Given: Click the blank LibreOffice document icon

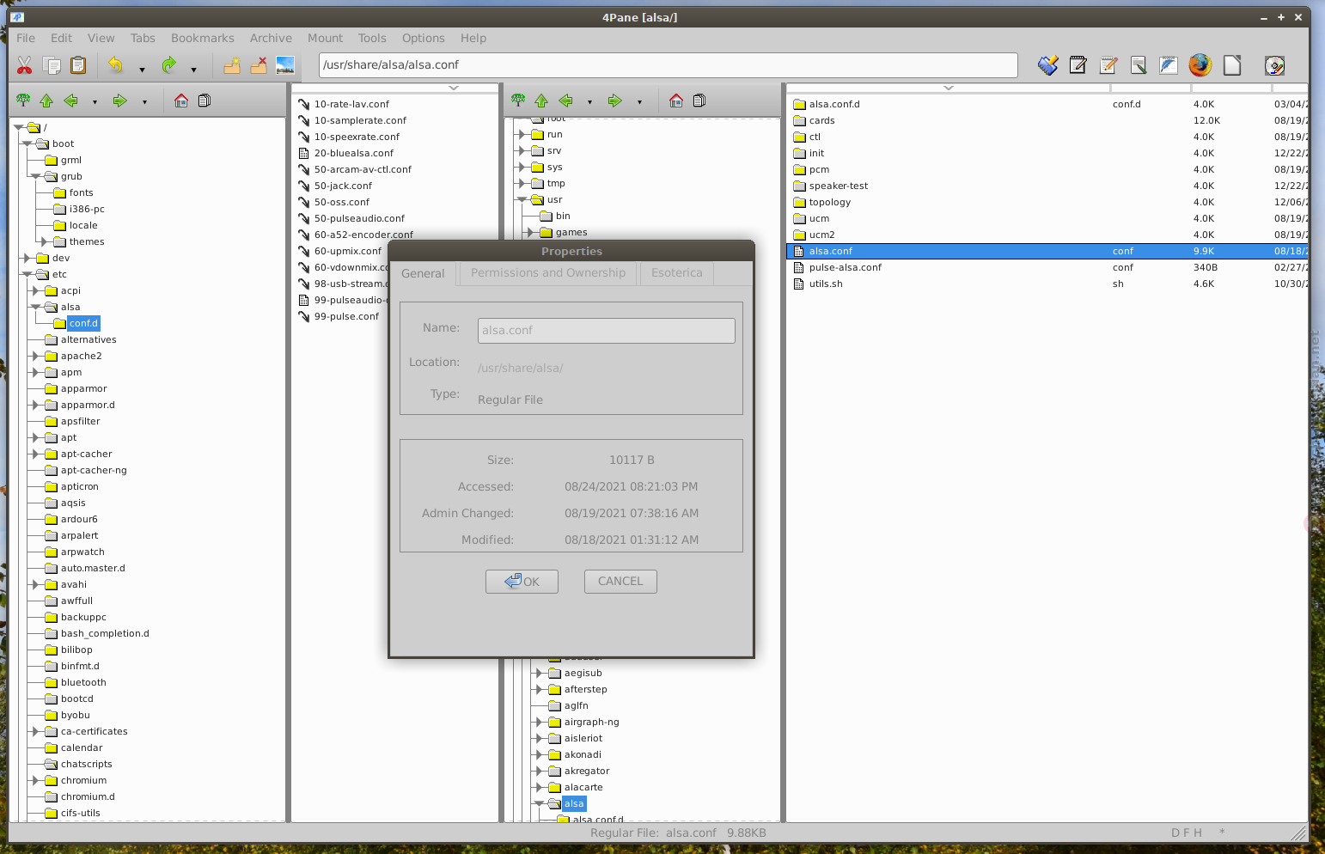Looking at the screenshot, I should pyautogui.click(x=1232, y=65).
